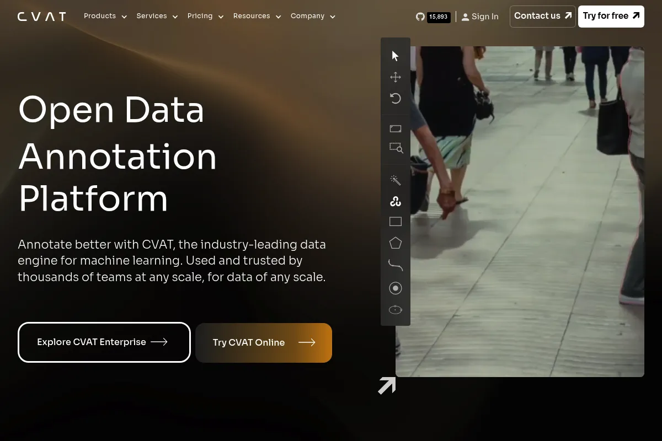This screenshot has height=441, width=662.
Task: Expand the Pricing chevron
Action: pyautogui.click(x=221, y=17)
